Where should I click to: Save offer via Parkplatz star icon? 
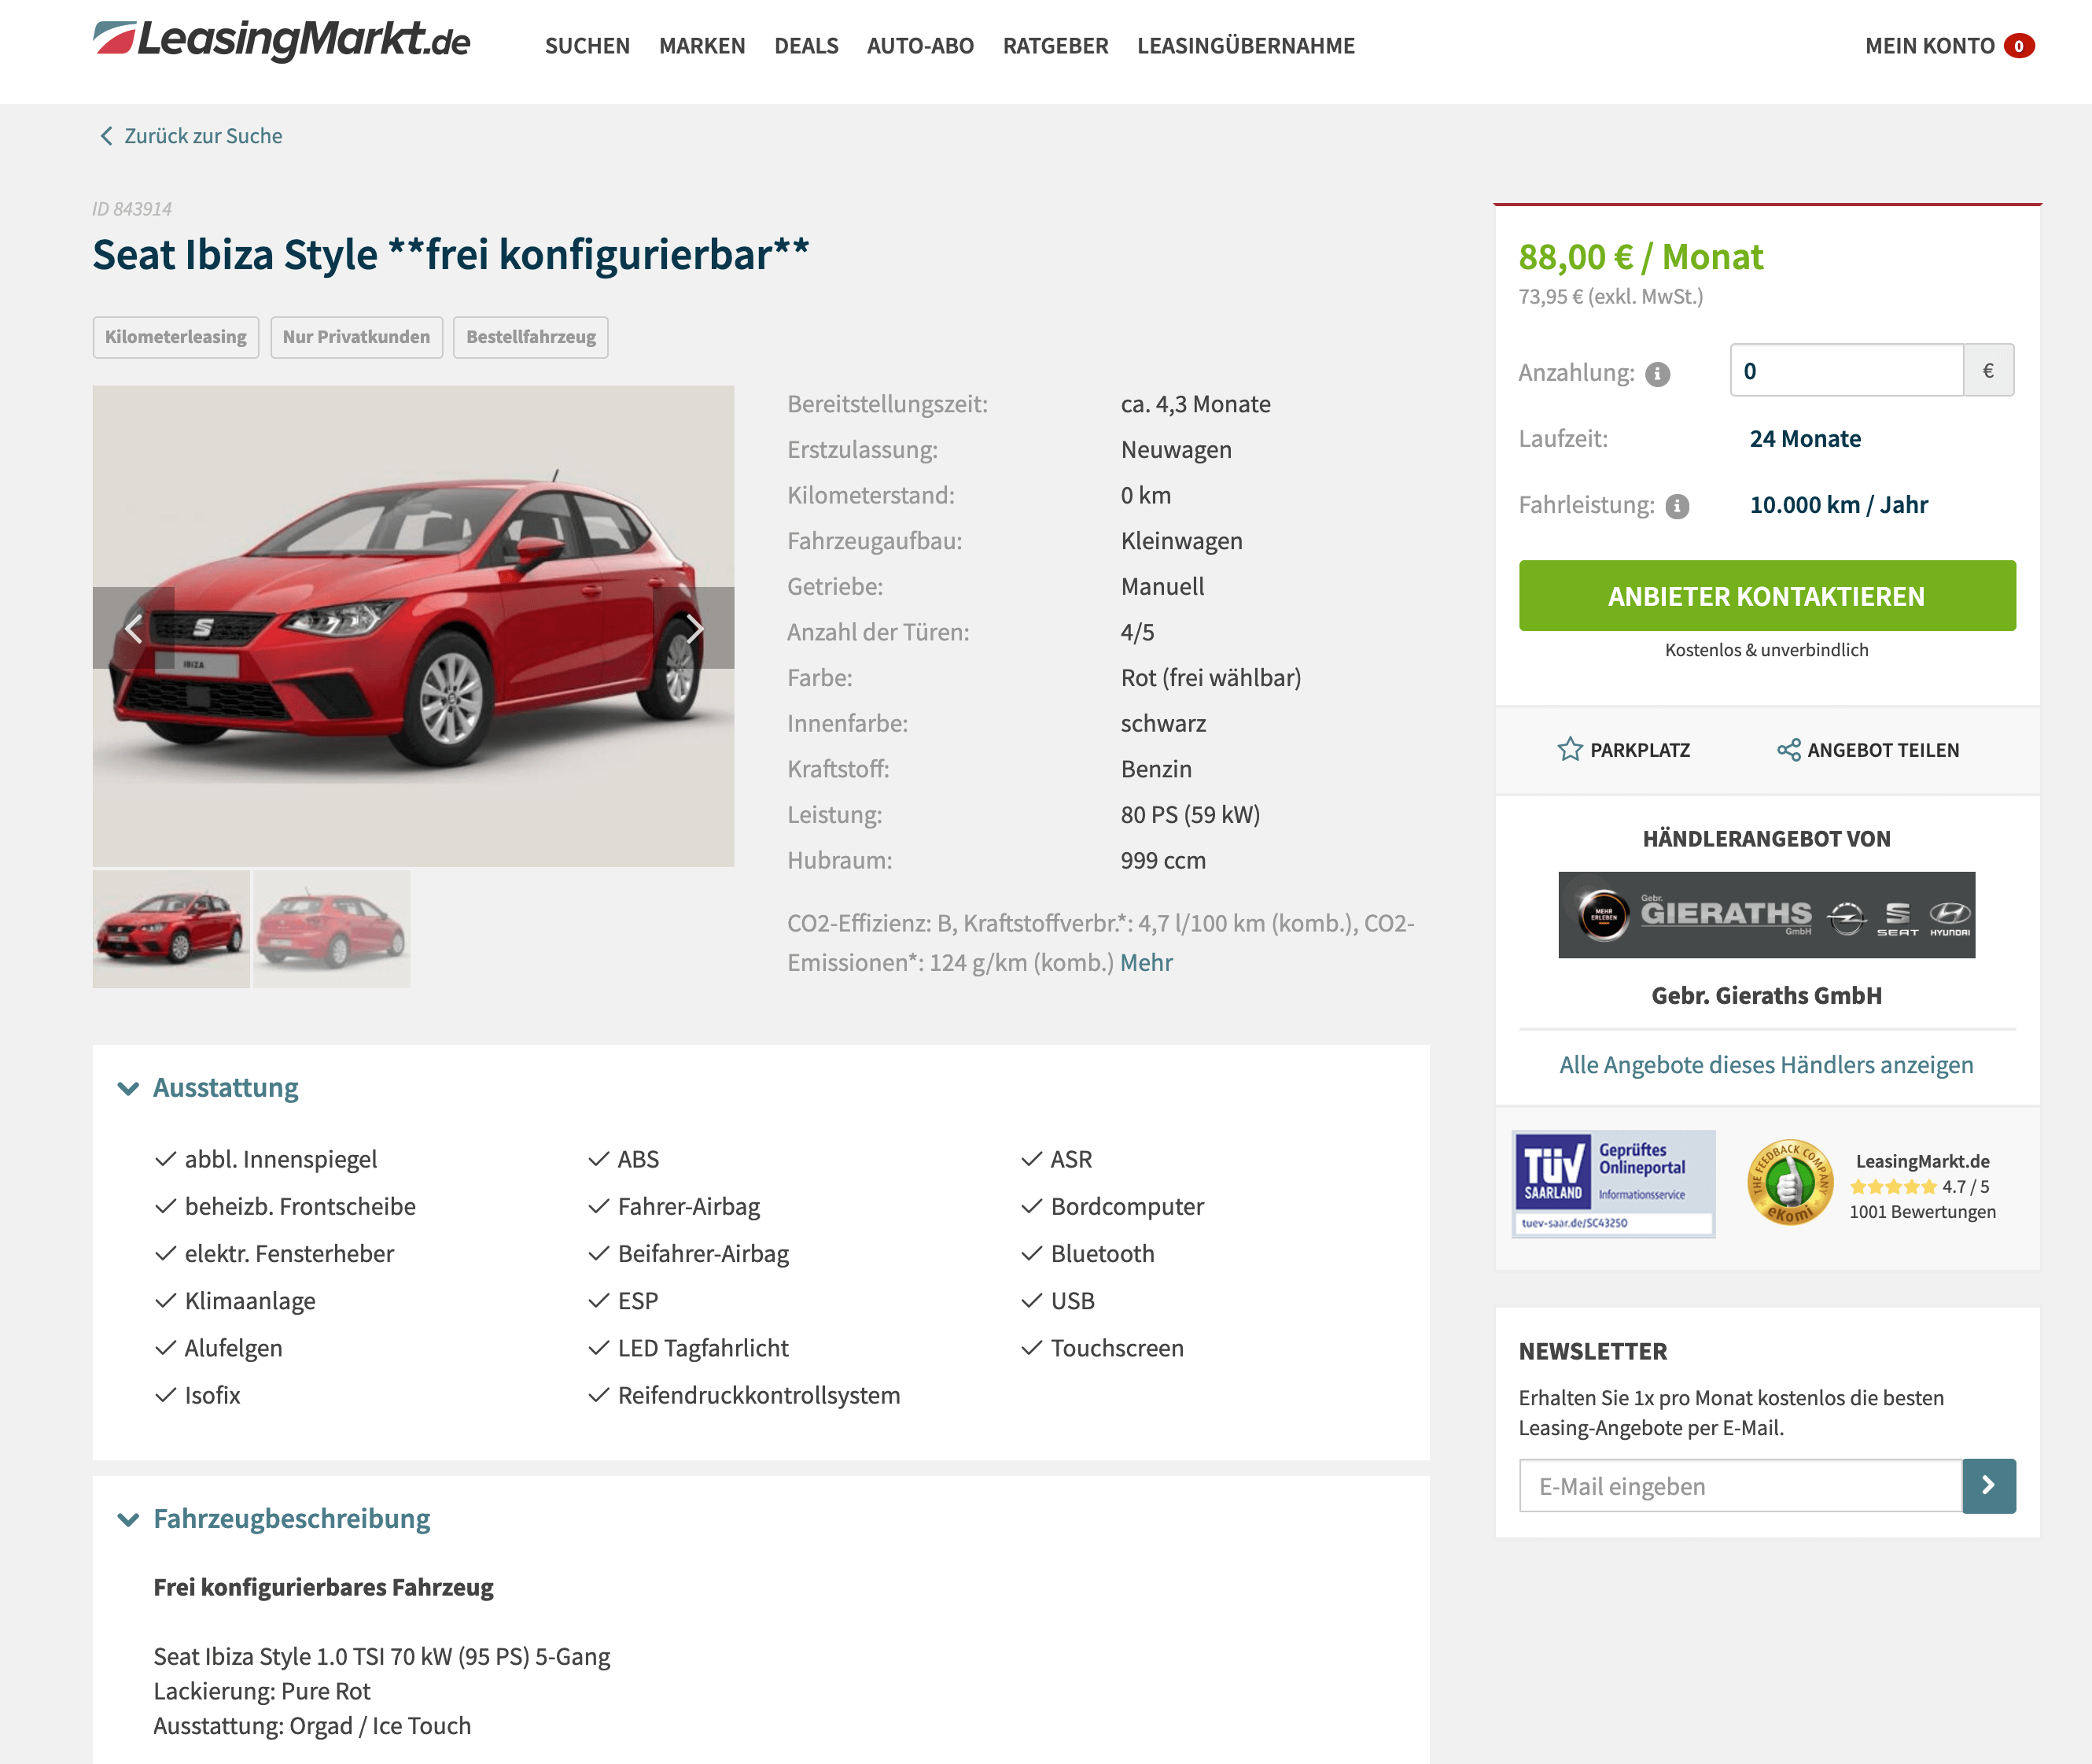1569,749
